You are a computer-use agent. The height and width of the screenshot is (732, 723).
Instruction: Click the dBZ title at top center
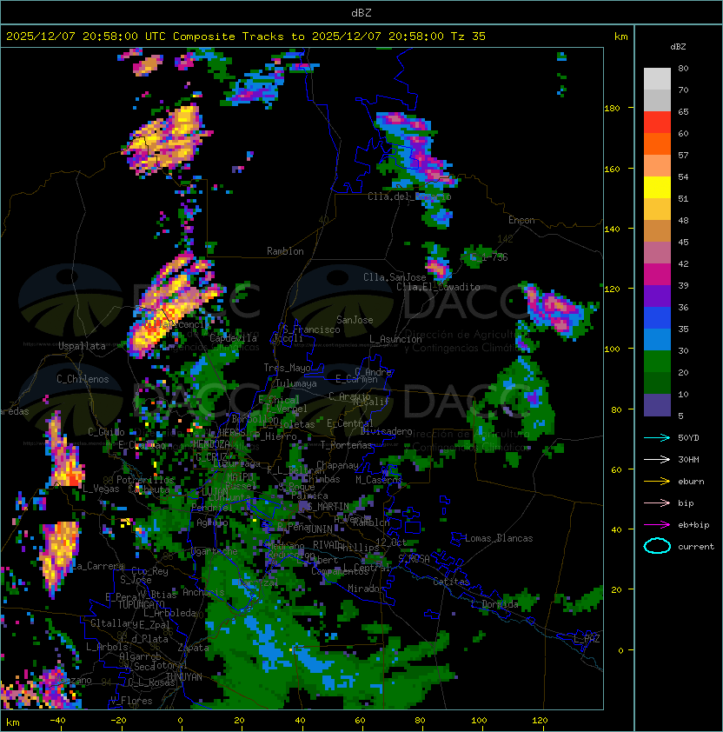pos(361,12)
